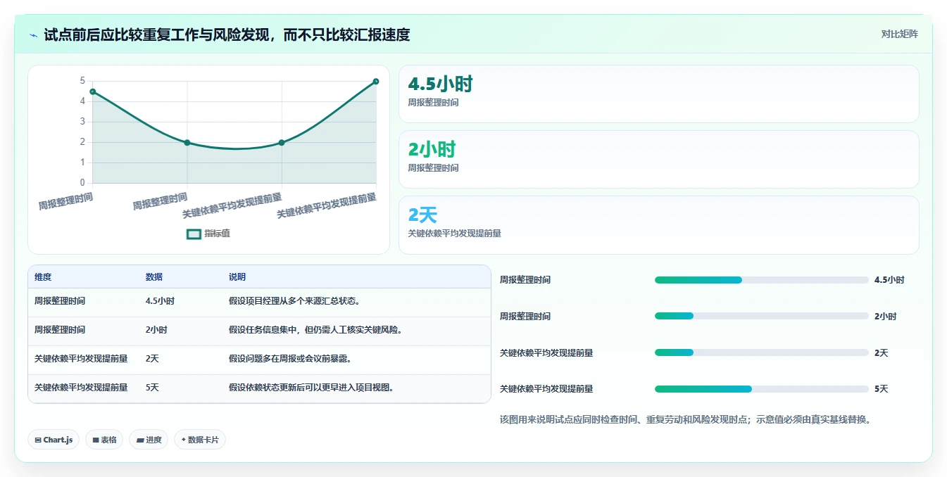Select the 表格 tag chip
This screenshot has height=477, width=947.
click(x=104, y=440)
